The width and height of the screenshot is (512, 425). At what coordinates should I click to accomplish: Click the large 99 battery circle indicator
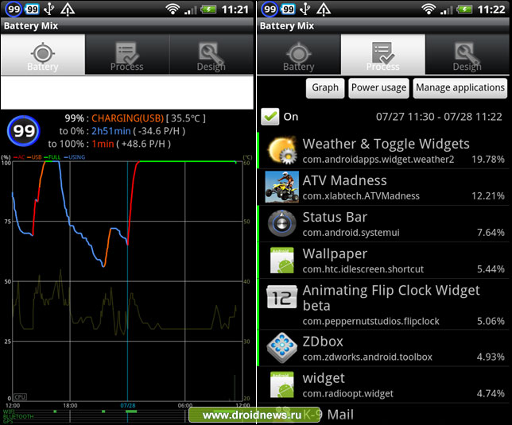(24, 131)
